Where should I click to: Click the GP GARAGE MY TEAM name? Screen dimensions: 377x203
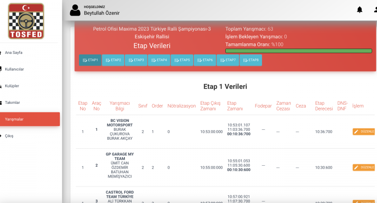pyautogui.click(x=120, y=156)
